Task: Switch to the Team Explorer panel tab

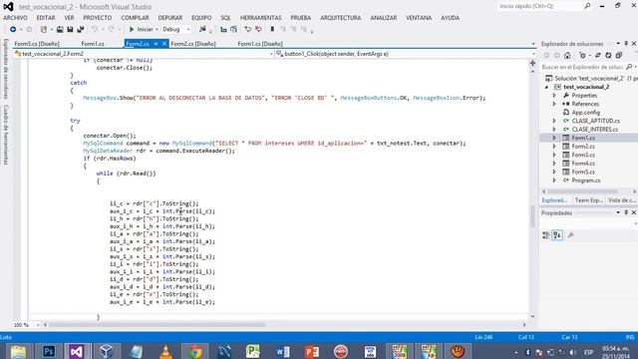Action: tap(588, 199)
